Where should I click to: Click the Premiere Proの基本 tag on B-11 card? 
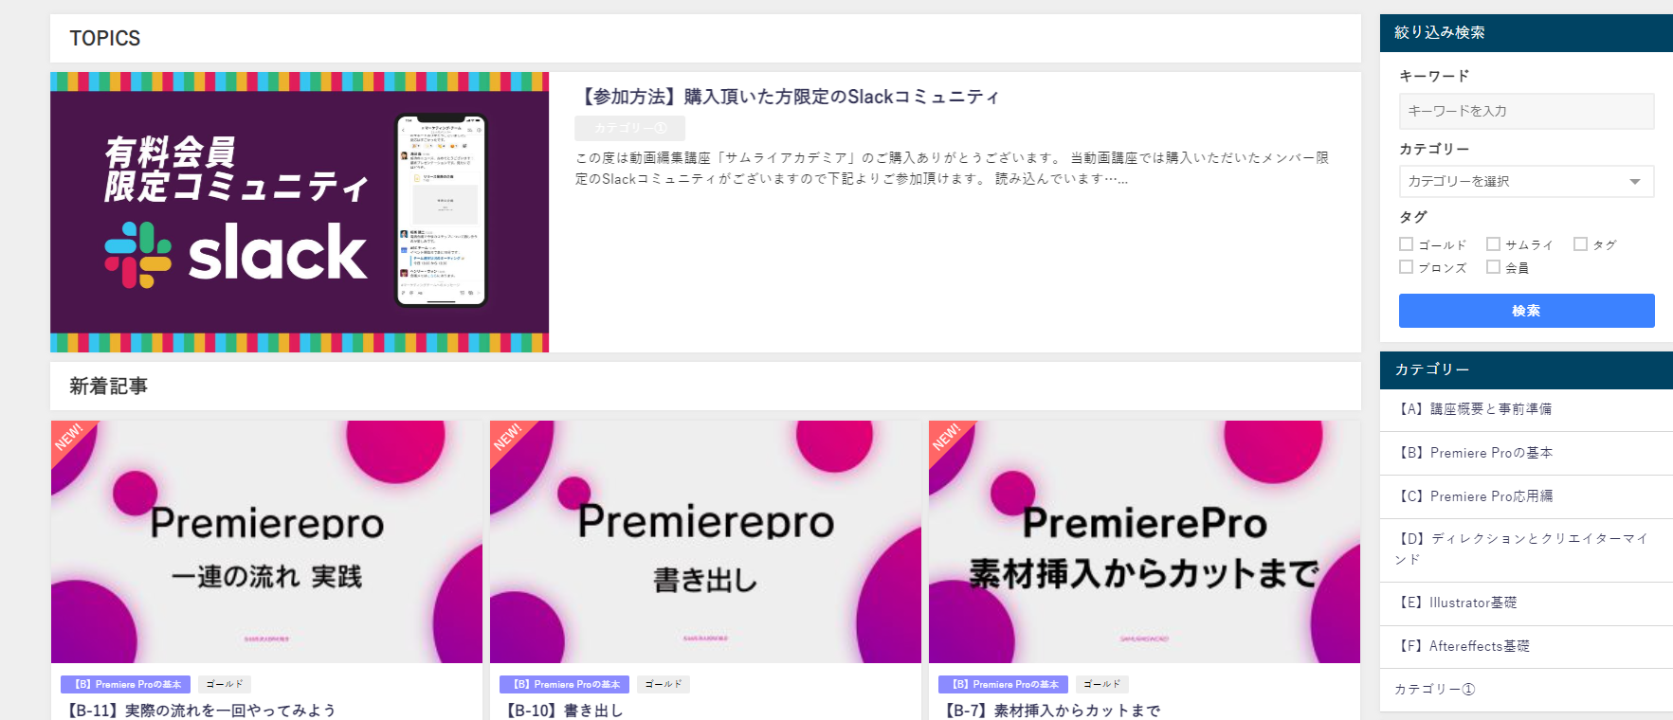pyautogui.click(x=126, y=684)
